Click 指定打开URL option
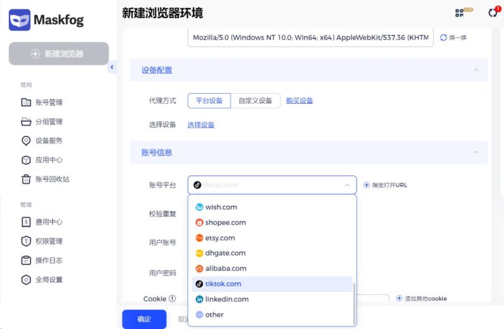The image size is (504, 329). click(x=385, y=185)
